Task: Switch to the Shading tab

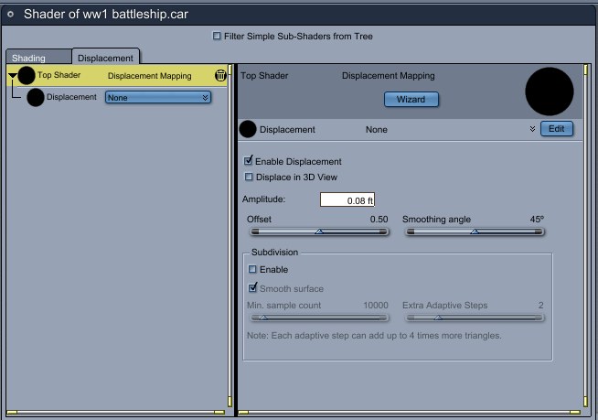Action: (38, 58)
